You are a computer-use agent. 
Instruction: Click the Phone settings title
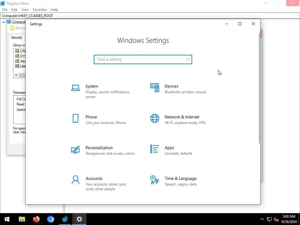point(91,117)
